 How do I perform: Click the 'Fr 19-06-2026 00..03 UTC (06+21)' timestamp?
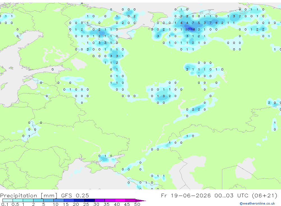click(219, 195)
